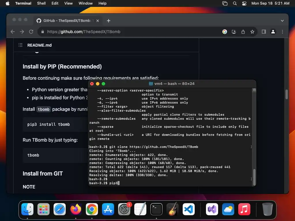The width and height of the screenshot is (295, 221).
Task: Click the tbomb command code block
Action: [56, 155]
